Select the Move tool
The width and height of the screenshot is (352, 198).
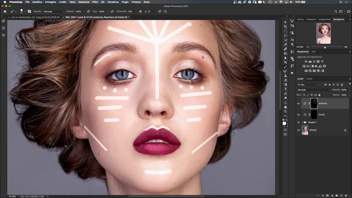285,22
